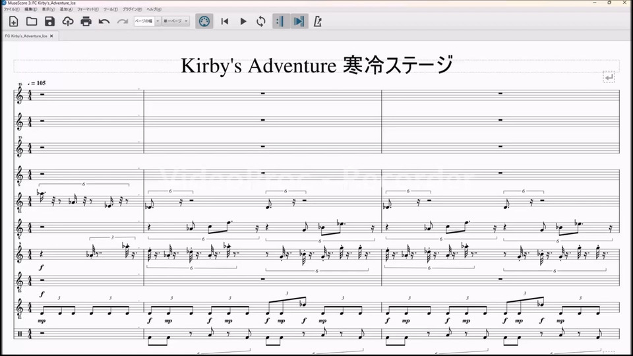Viewport: 633px width, 356px height.
Task: Open the 表示 (View) menu
Action: (48, 9)
